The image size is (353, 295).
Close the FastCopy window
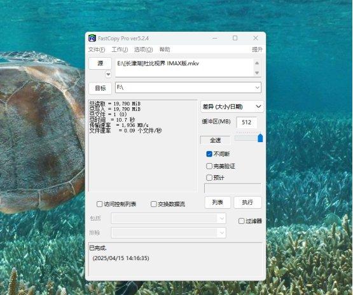point(256,38)
